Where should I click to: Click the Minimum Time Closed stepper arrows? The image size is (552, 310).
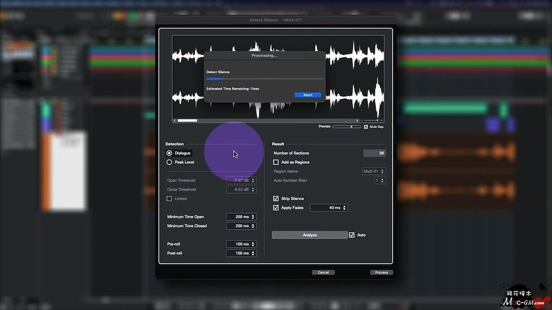click(253, 226)
